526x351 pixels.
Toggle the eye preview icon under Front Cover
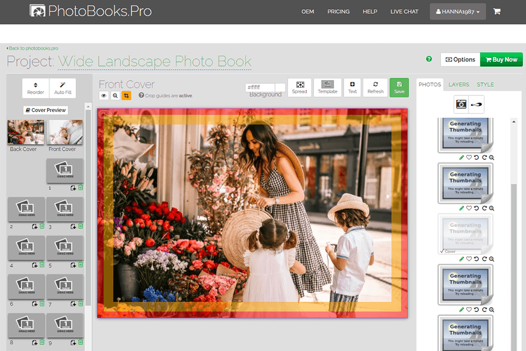(104, 96)
